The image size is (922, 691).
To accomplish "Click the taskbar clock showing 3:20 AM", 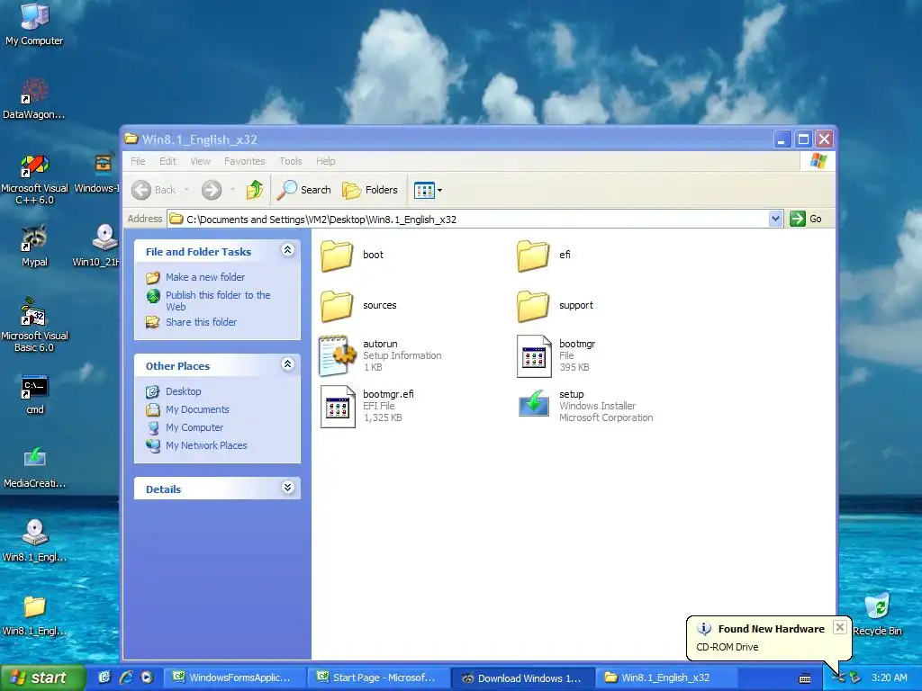I will coord(889,678).
